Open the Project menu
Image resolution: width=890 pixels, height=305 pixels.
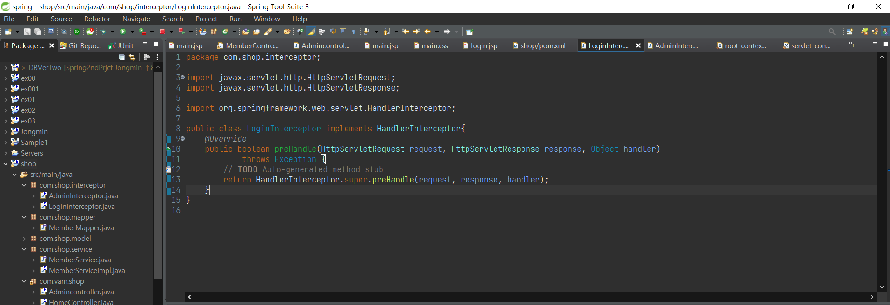[206, 19]
